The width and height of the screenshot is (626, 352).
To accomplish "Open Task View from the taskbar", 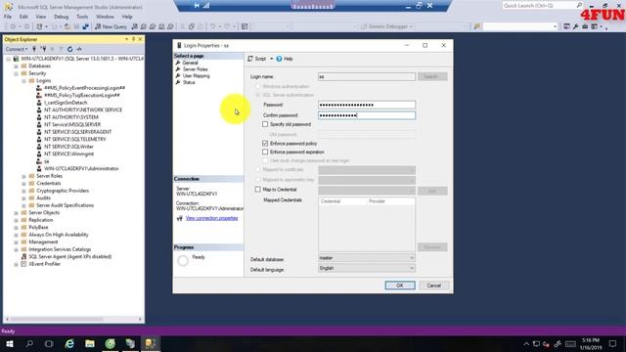I will click(x=49, y=343).
